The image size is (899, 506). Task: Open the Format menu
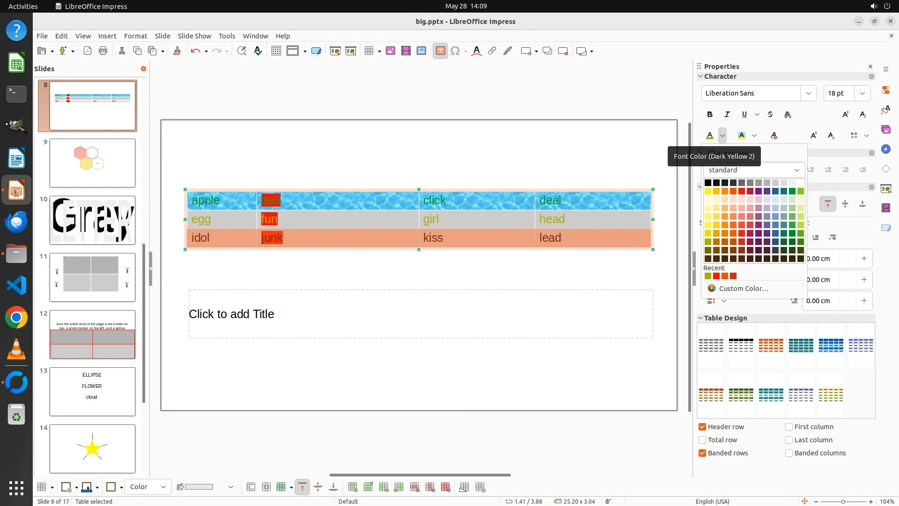135,36
